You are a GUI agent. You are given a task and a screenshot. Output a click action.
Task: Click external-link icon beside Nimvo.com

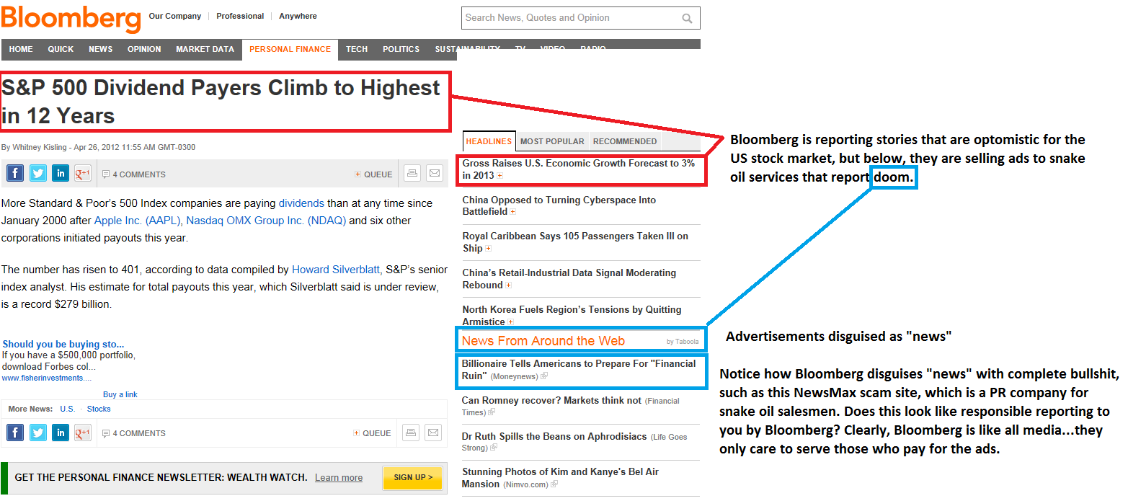point(554,484)
